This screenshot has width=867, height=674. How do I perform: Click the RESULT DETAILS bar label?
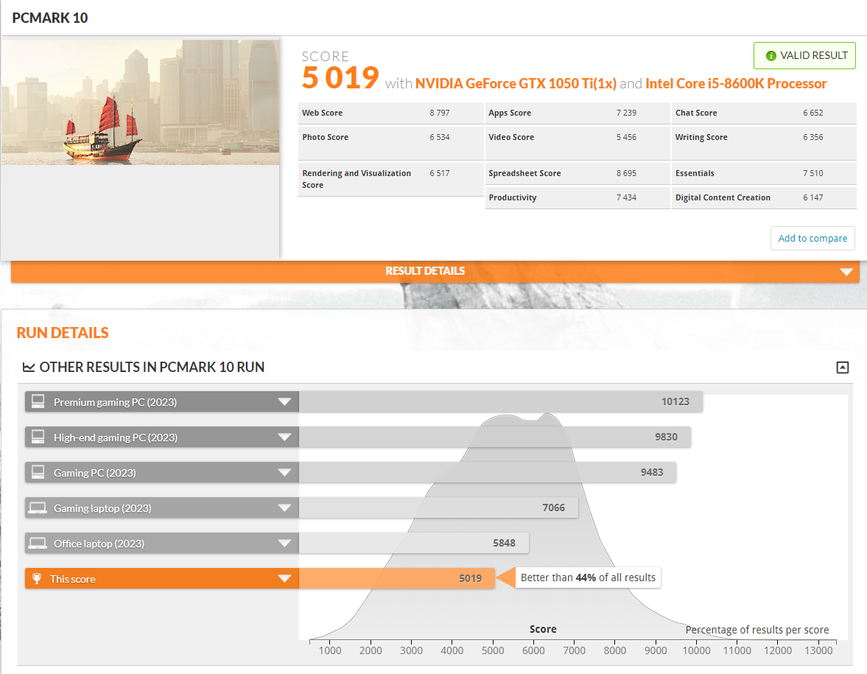pos(424,271)
